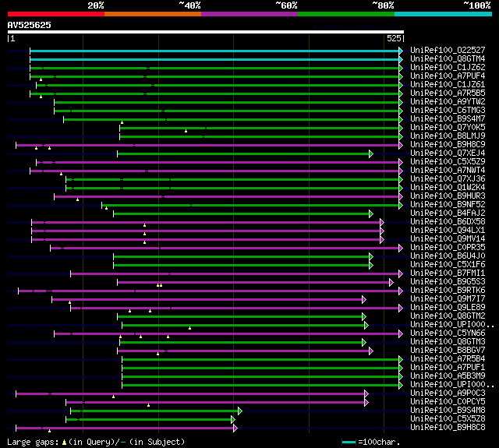The image size is (499, 448).
Task: Open the UniRef100_B6U4J0 label
Action: click(x=448, y=256)
